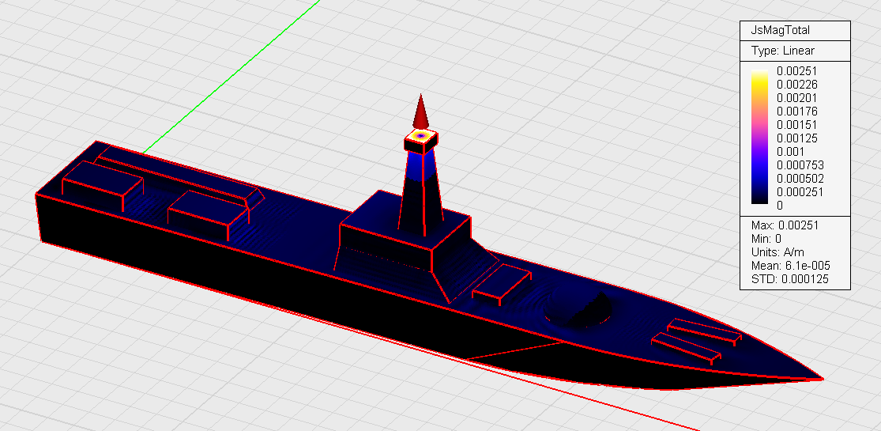Image resolution: width=881 pixels, height=431 pixels.
Task: Click the 0.00226 scale label
Action: (x=796, y=85)
